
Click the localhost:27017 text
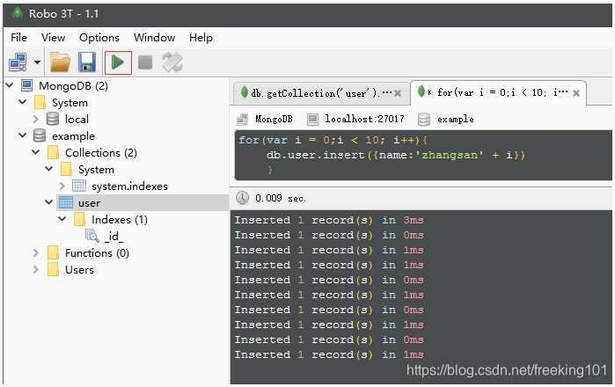(364, 119)
